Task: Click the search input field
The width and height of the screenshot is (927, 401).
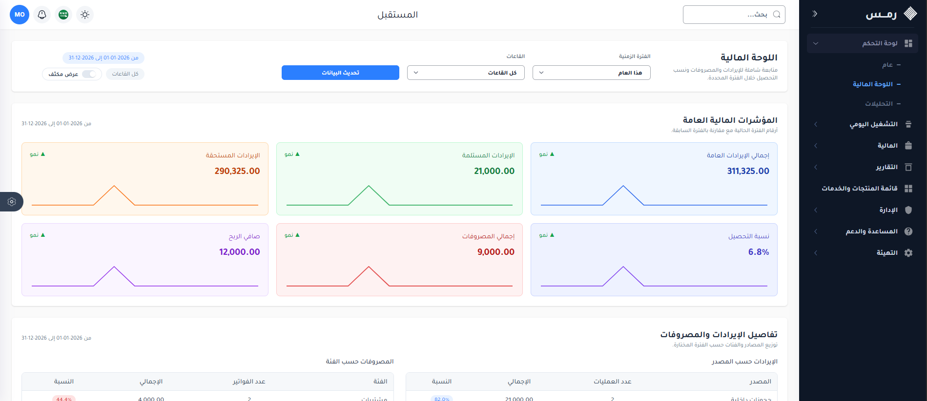Action: click(734, 15)
